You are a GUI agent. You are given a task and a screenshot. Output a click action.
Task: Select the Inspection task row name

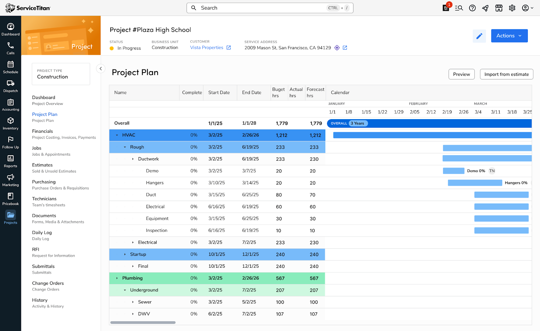(x=157, y=230)
